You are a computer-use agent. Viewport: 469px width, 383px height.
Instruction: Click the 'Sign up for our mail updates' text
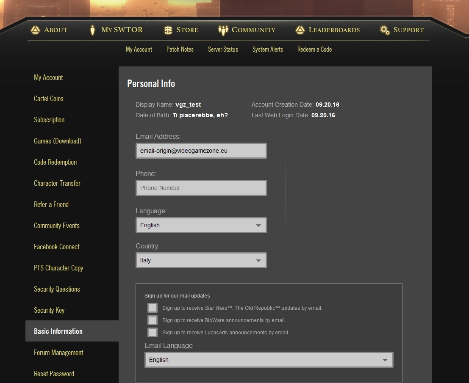(x=177, y=296)
